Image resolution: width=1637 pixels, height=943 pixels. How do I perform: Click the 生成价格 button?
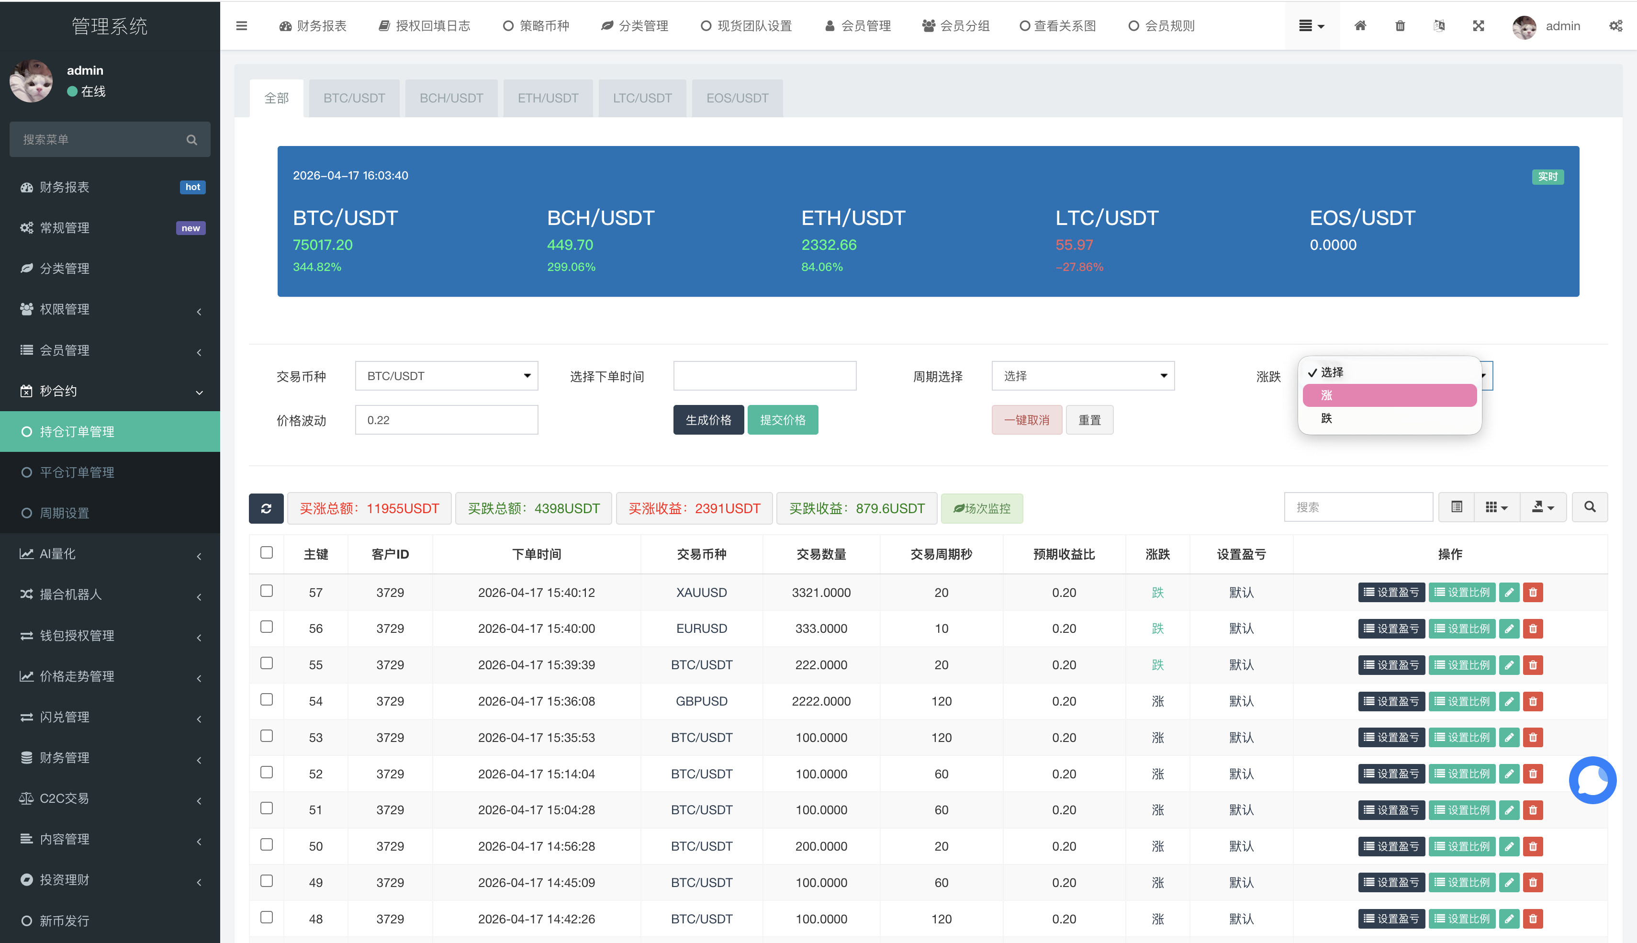(x=708, y=420)
